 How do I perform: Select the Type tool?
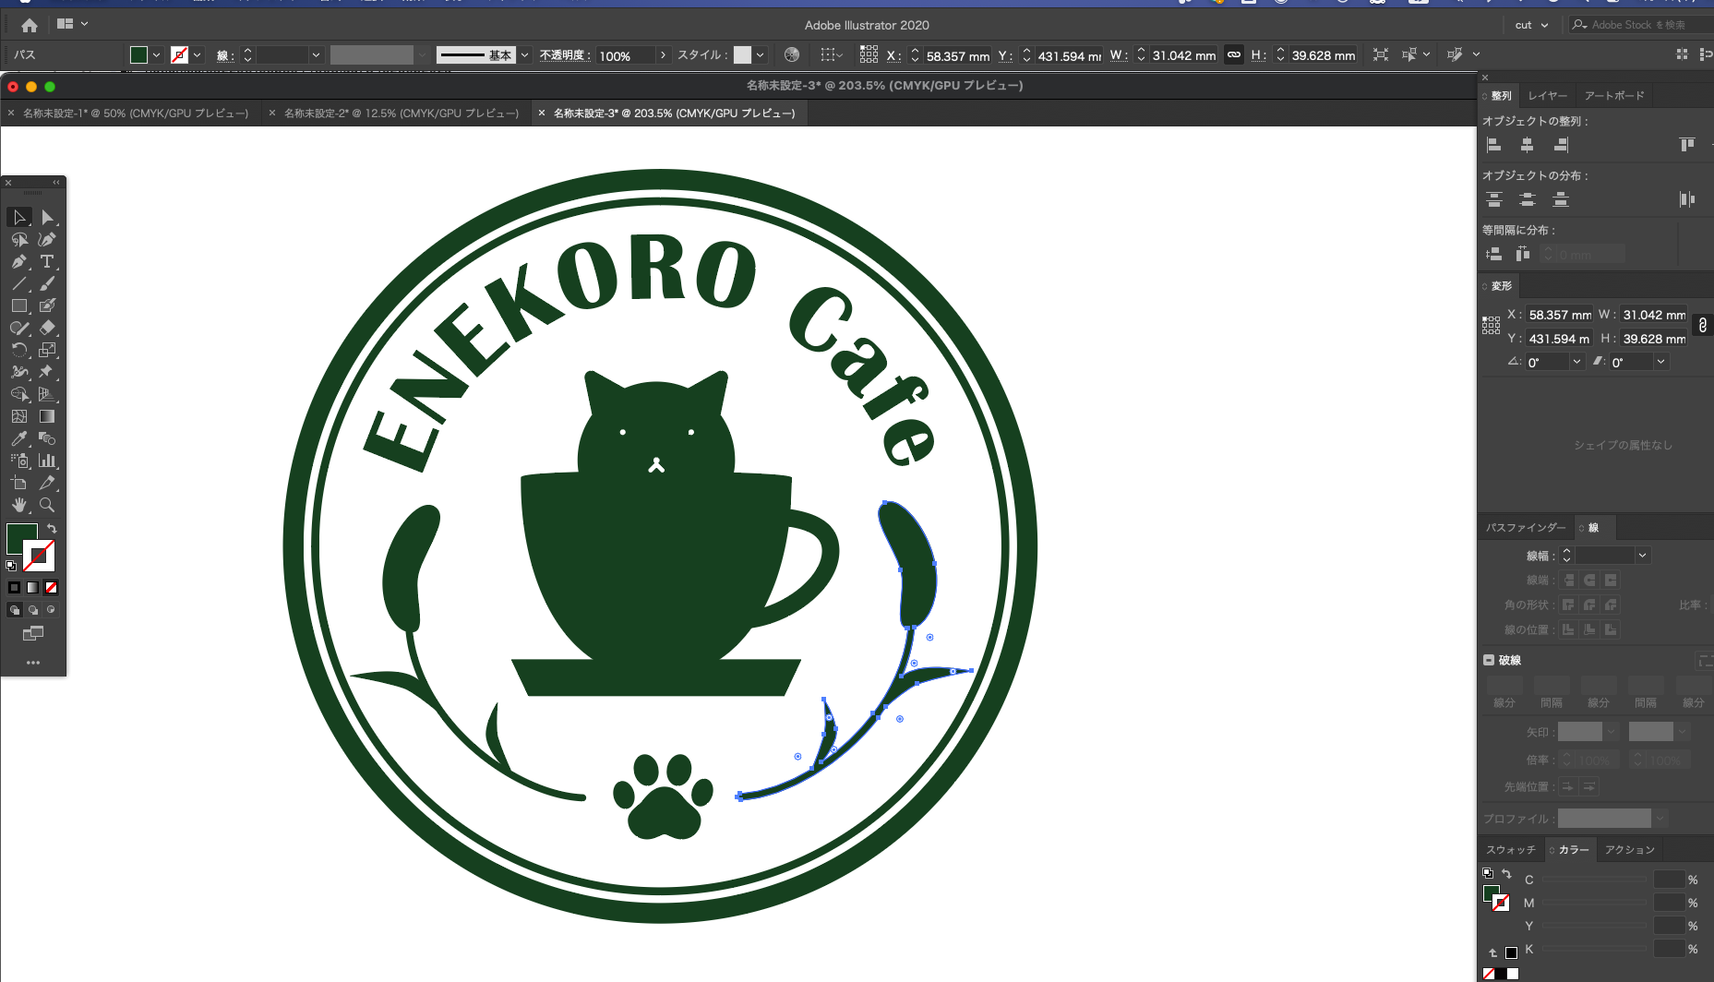pos(47,262)
